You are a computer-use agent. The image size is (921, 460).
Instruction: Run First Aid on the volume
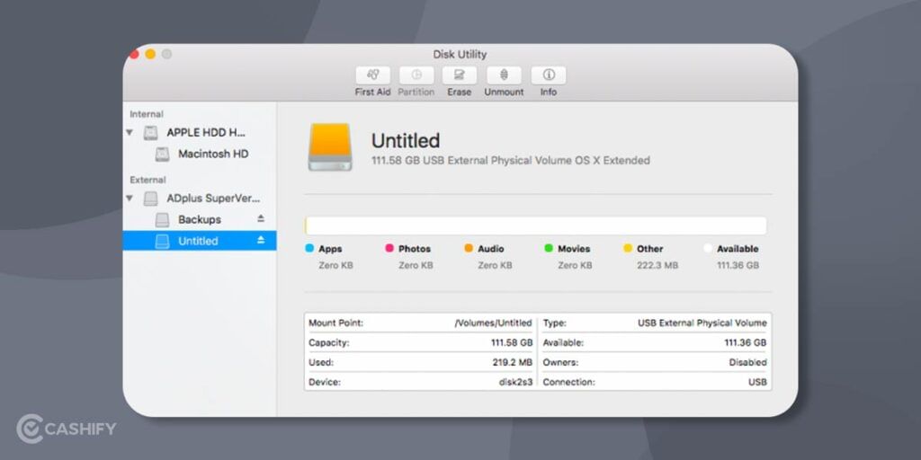(372, 75)
